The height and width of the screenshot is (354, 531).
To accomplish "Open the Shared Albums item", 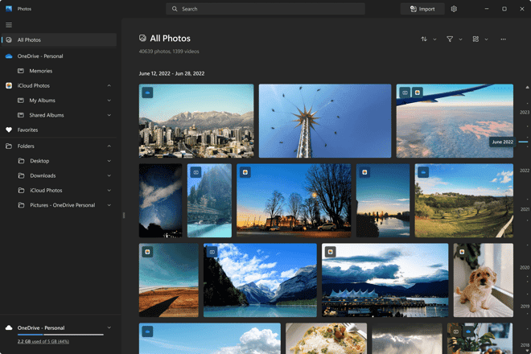I will [46, 115].
